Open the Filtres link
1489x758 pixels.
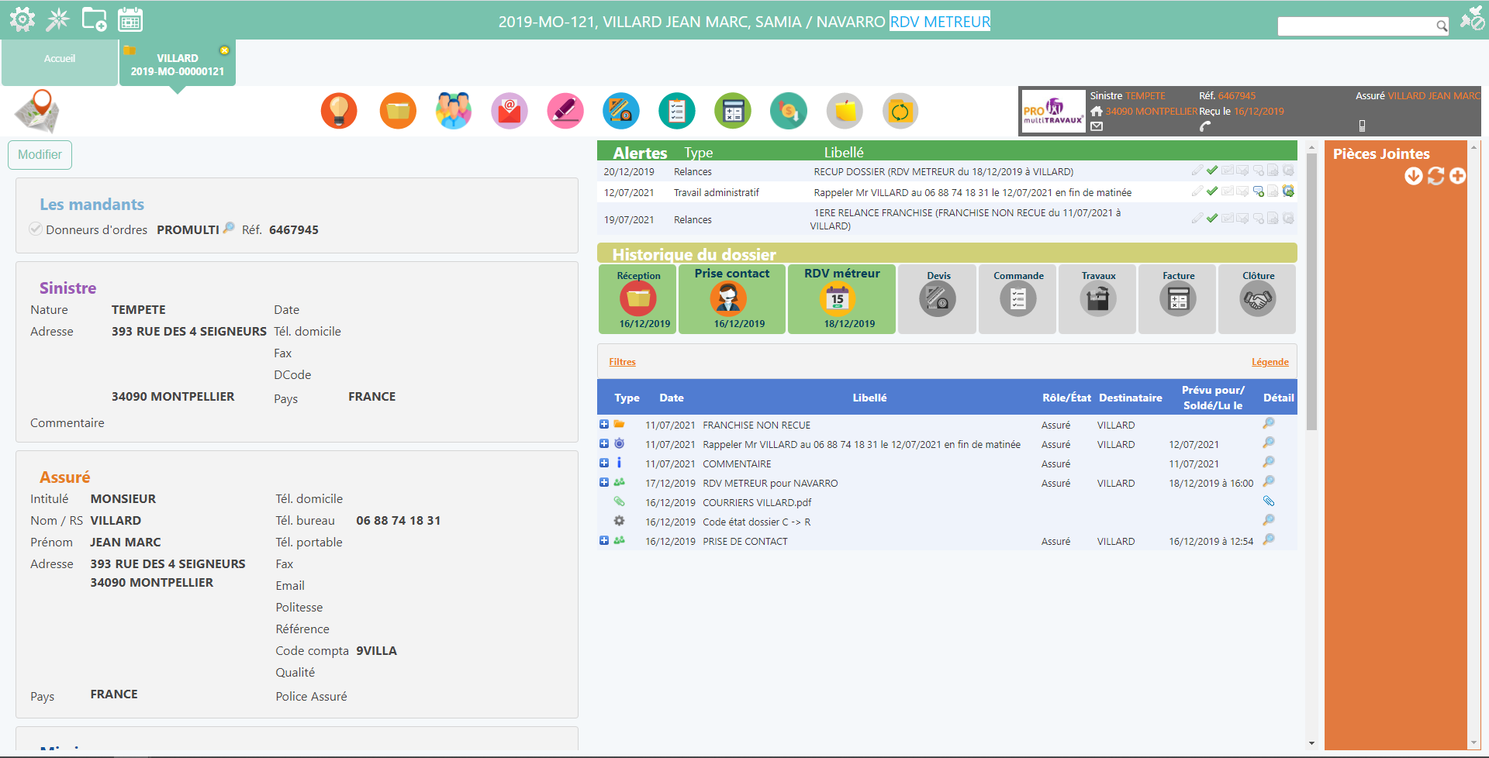pyautogui.click(x=622, y=362)
